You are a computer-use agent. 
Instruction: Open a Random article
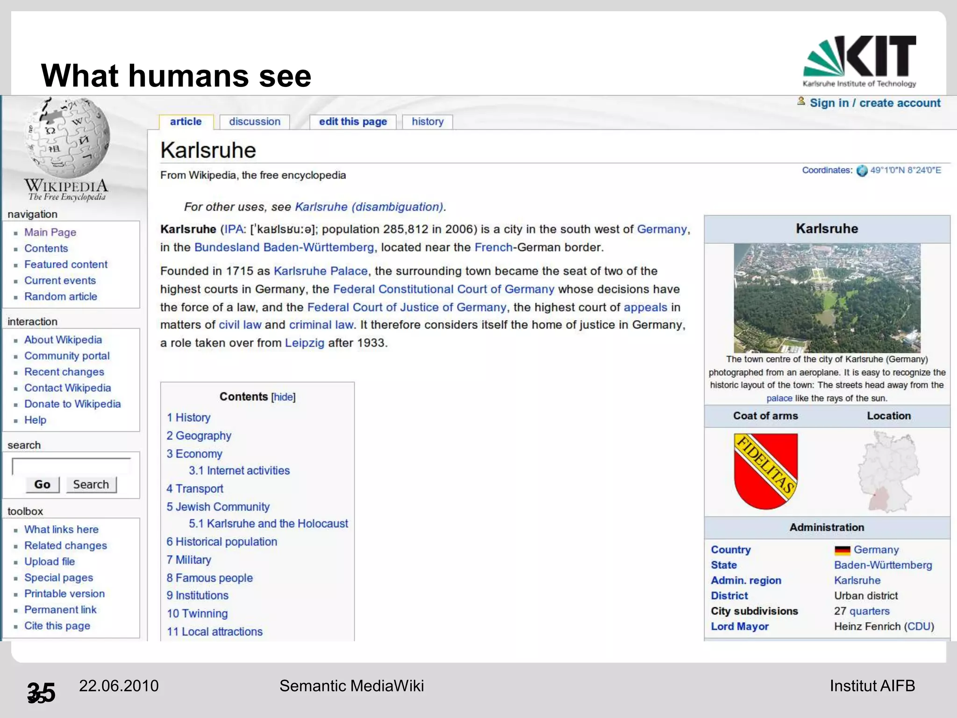click(61, 296)
